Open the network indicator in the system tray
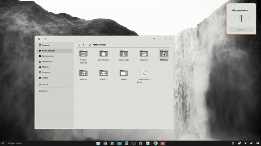 (245, 143)
